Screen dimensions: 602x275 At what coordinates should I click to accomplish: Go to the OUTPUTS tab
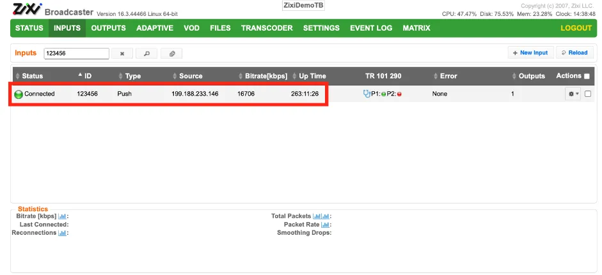click(x=108, y=28)
